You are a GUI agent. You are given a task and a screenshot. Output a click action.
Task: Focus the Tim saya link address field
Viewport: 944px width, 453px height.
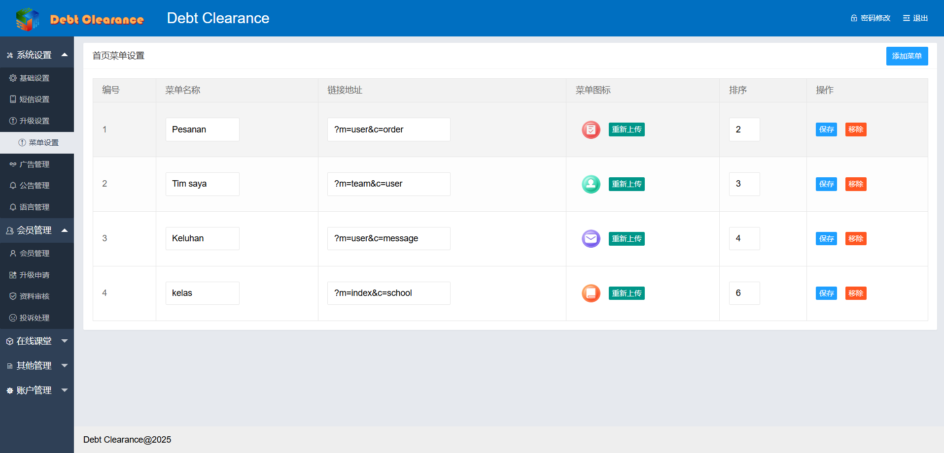(x=388, y=184)
